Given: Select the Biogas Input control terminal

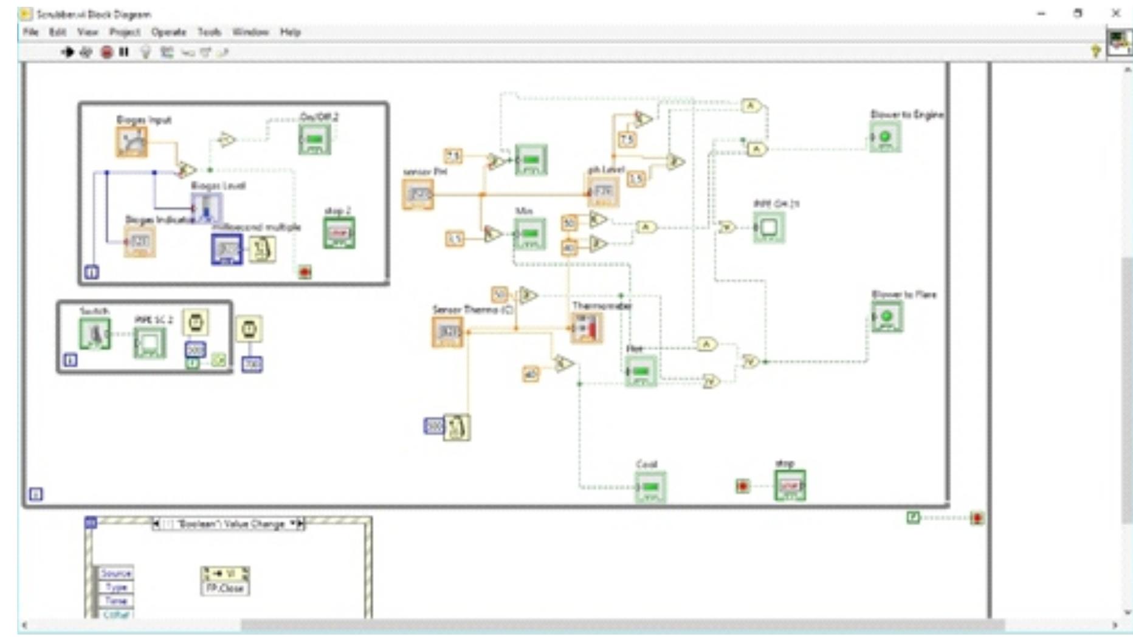Looking at the screenshot, I should [132, 142].
